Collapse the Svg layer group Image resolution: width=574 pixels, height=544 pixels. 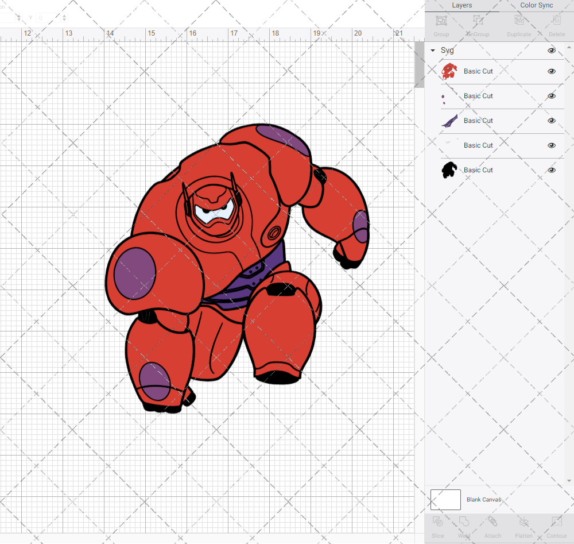(433, 51)
